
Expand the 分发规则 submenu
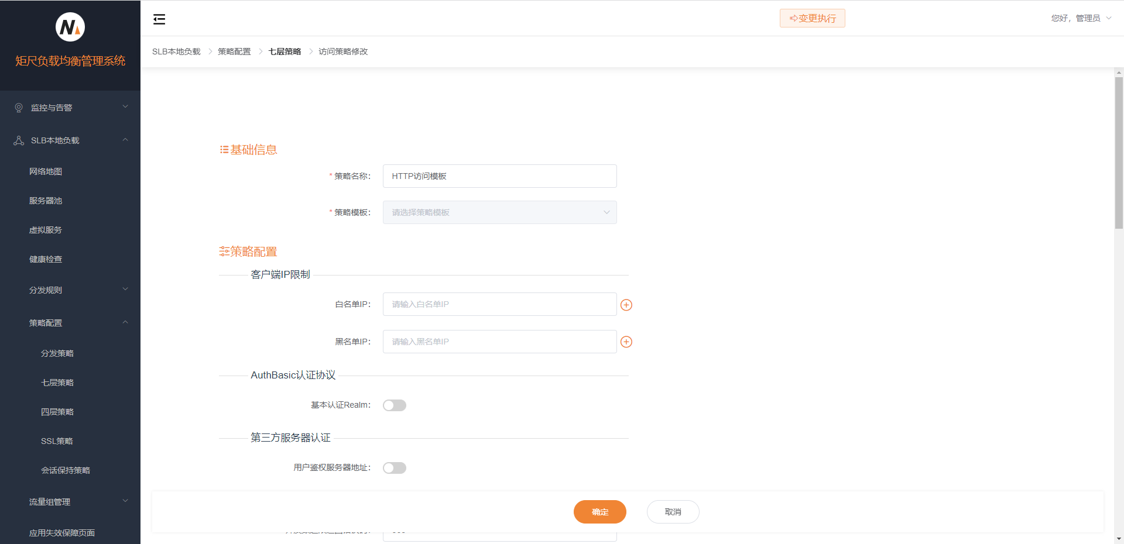coord(70,290)
